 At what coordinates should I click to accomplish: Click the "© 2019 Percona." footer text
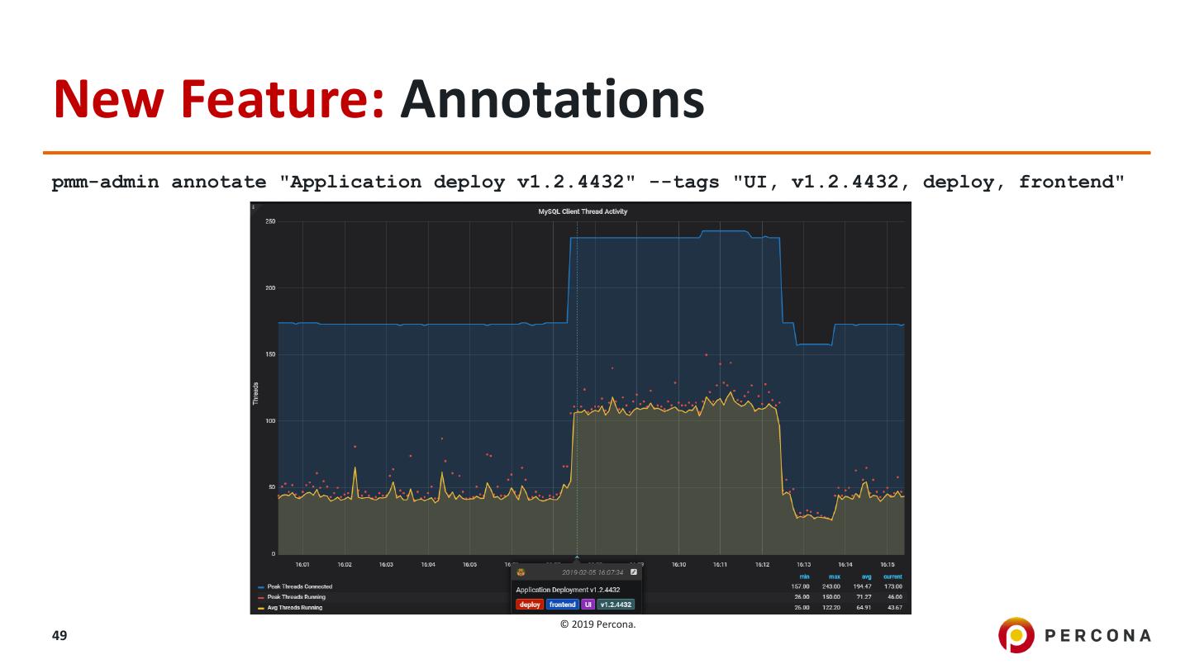click(598, 624)
